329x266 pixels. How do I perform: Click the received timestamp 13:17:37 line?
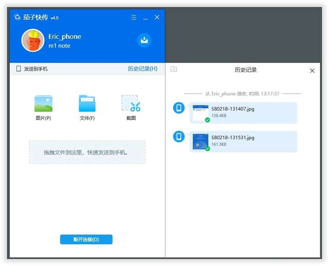click(x=242, y=94)
